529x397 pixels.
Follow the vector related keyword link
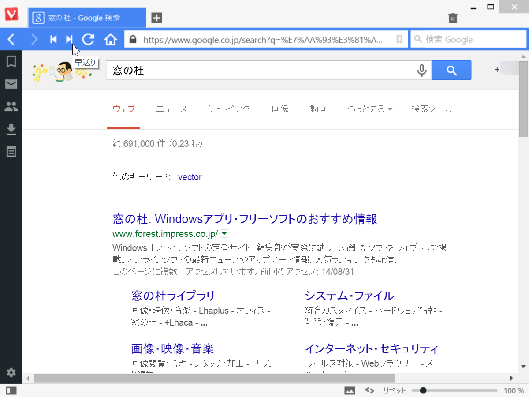tap(190, 177)
